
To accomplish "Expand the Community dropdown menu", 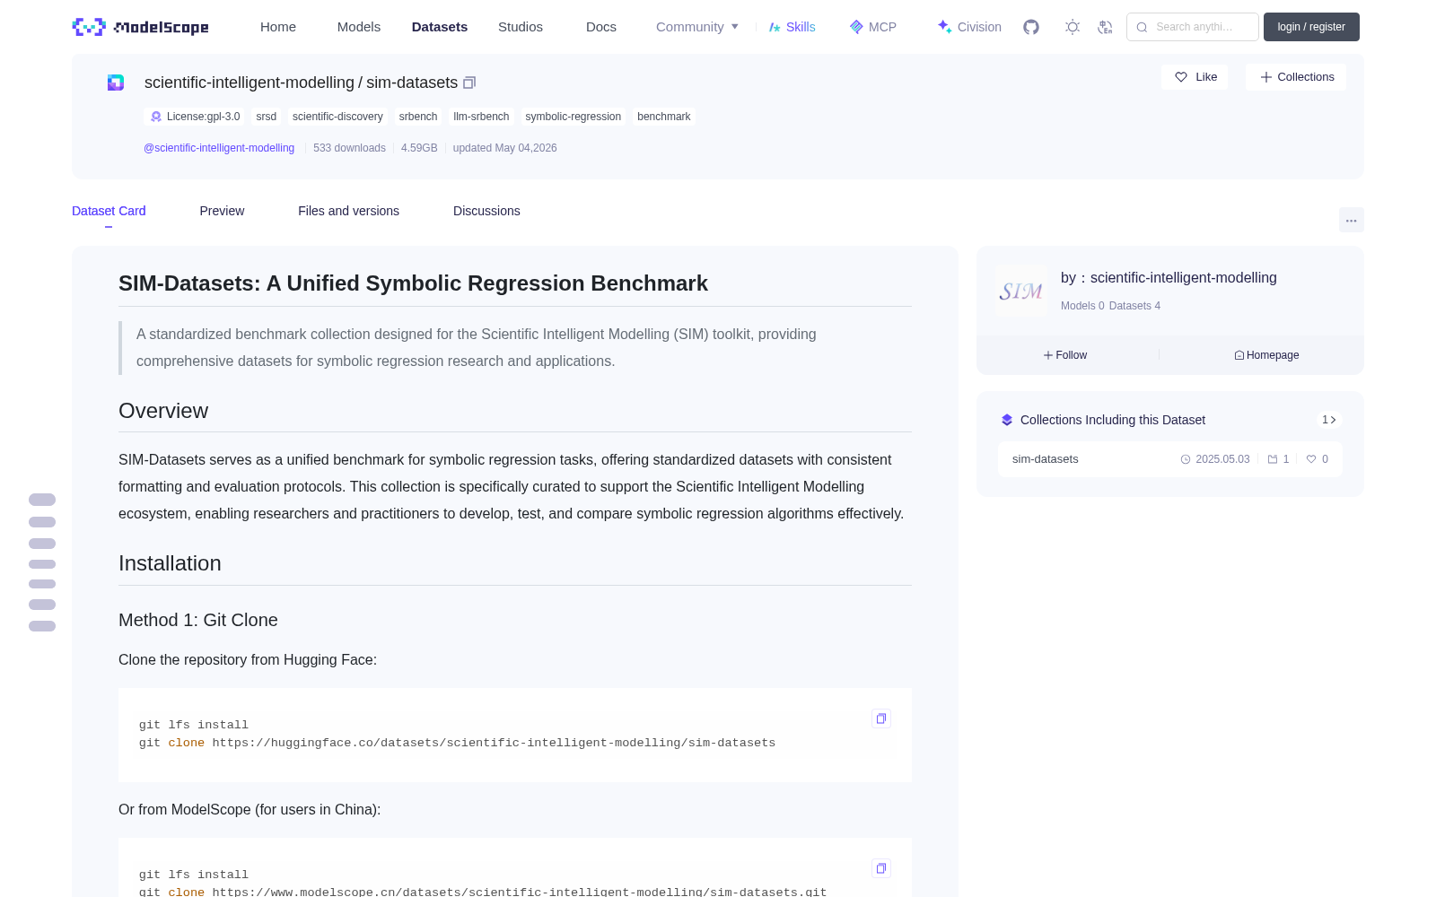I will (x=697, y=27).
